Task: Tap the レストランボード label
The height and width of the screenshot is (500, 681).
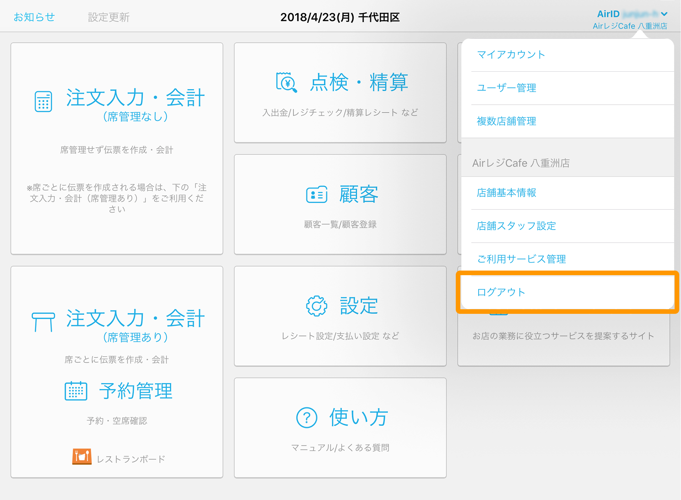Action: coord(131,459)
